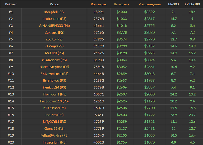
Task: Click the Игрок column header
Action: [x=54, y=4]
